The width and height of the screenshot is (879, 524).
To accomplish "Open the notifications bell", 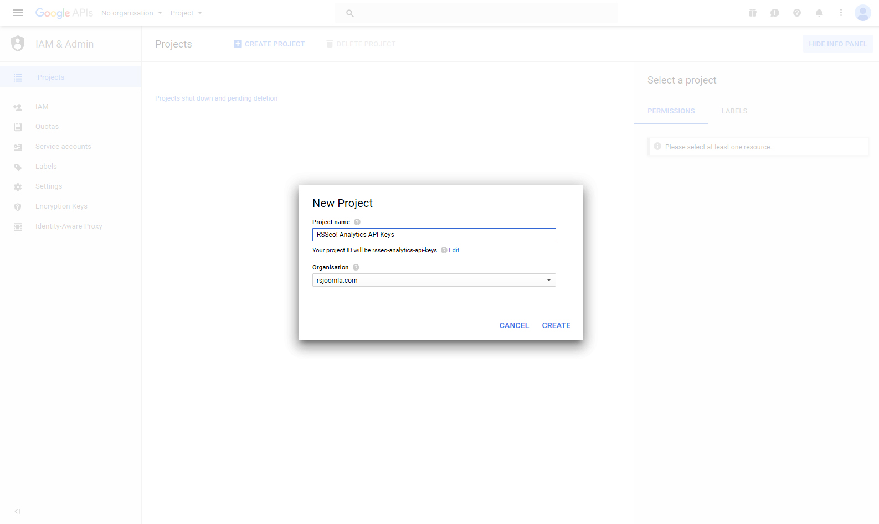I will coord(819,13).
